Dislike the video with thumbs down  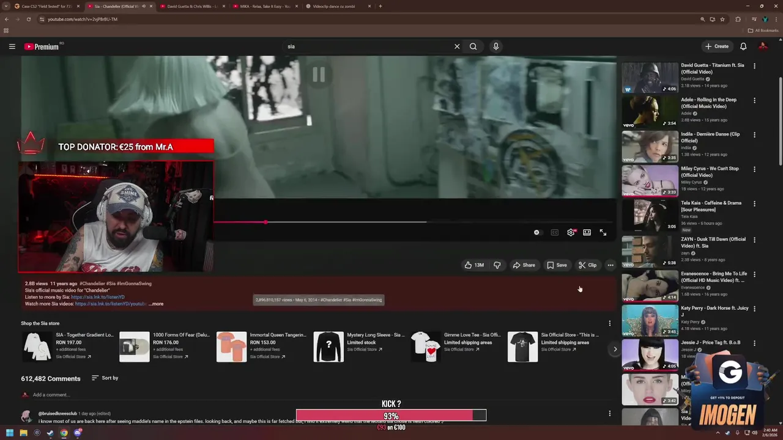497,265
